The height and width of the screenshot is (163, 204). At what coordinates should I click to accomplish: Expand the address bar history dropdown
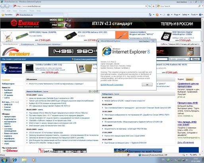click(146, 6)
